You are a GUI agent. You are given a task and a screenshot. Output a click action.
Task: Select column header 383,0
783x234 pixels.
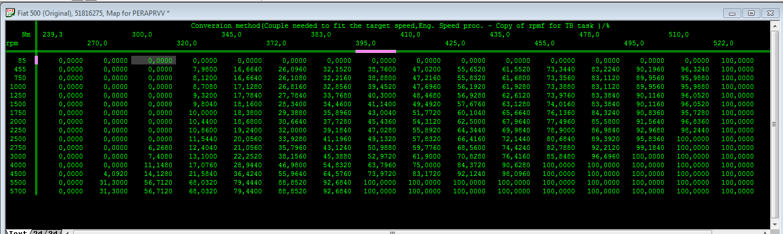pyautogui.click(x=321, y=34)
